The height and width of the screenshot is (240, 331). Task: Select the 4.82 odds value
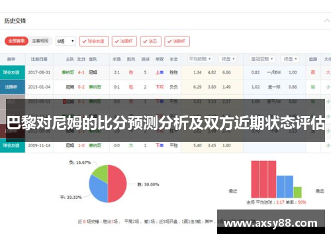click(x=212, y=72)
